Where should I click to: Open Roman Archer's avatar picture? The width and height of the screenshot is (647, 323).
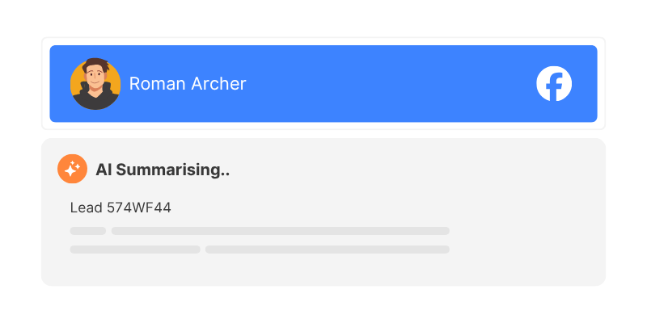click(x=95, y=84)
